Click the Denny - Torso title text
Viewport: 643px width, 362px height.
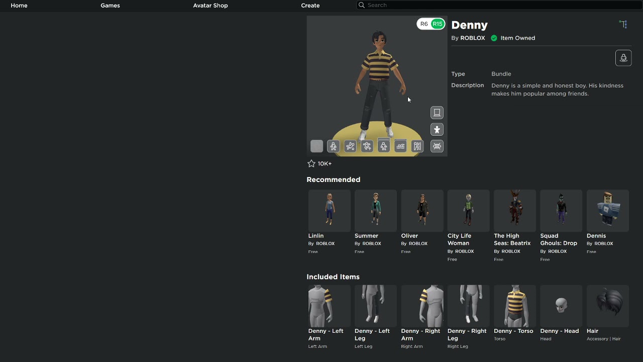pos(513,331)
